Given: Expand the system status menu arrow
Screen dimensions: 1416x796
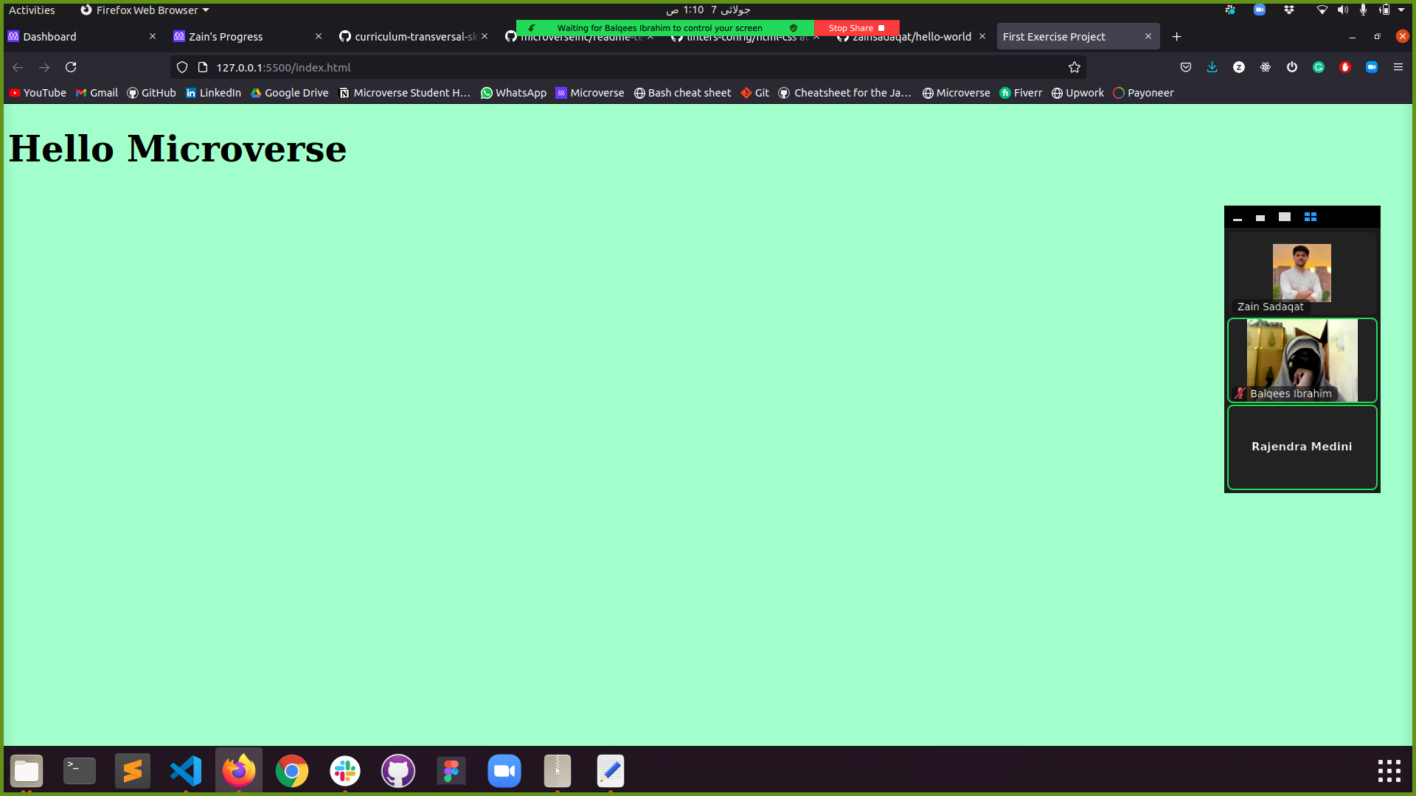Looking at the screenshot, I should [x=1401, y=10].
